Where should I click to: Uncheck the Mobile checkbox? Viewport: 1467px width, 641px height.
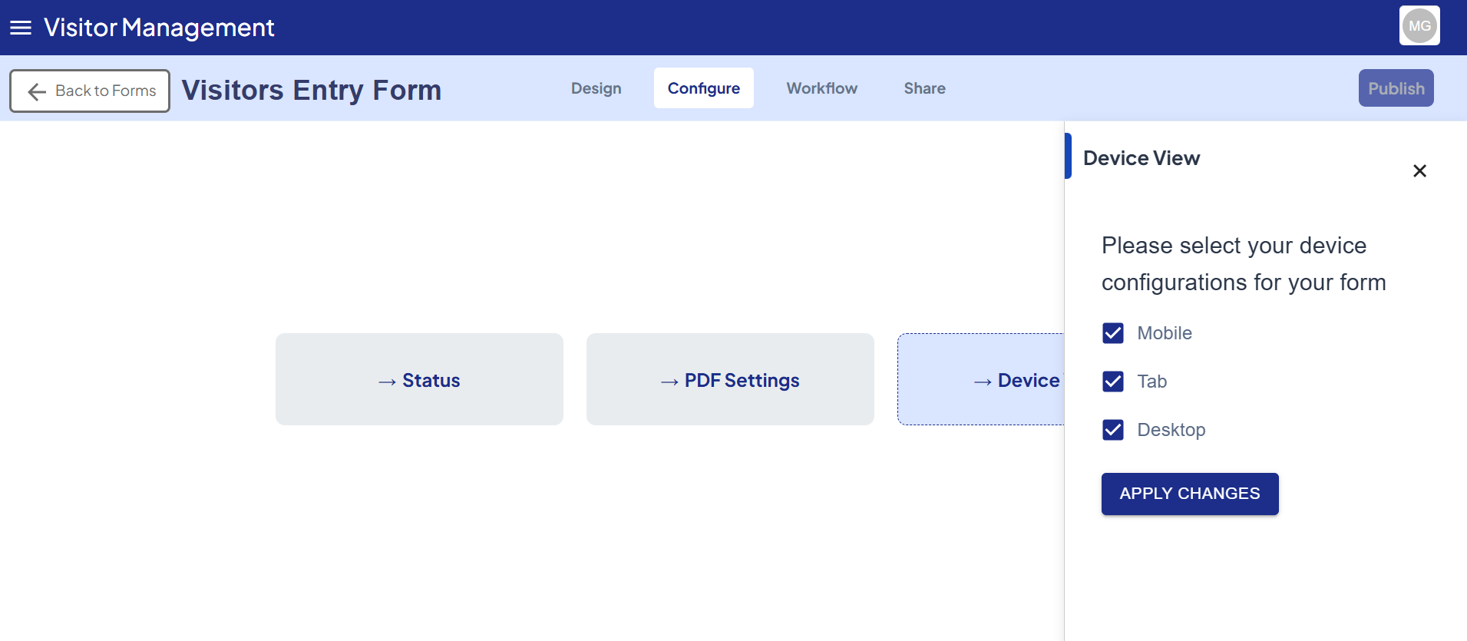click(x=1112, y=333)
